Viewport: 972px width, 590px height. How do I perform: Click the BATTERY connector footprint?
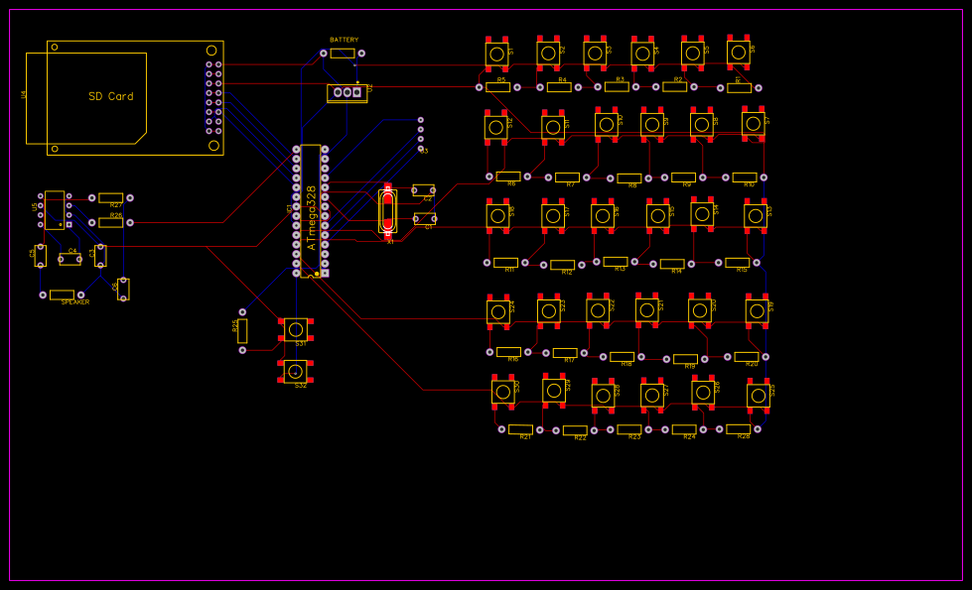tap(343, 55)
